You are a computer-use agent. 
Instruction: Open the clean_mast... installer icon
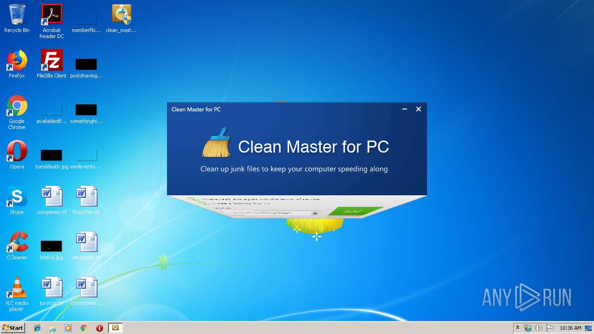pos(121,19)
